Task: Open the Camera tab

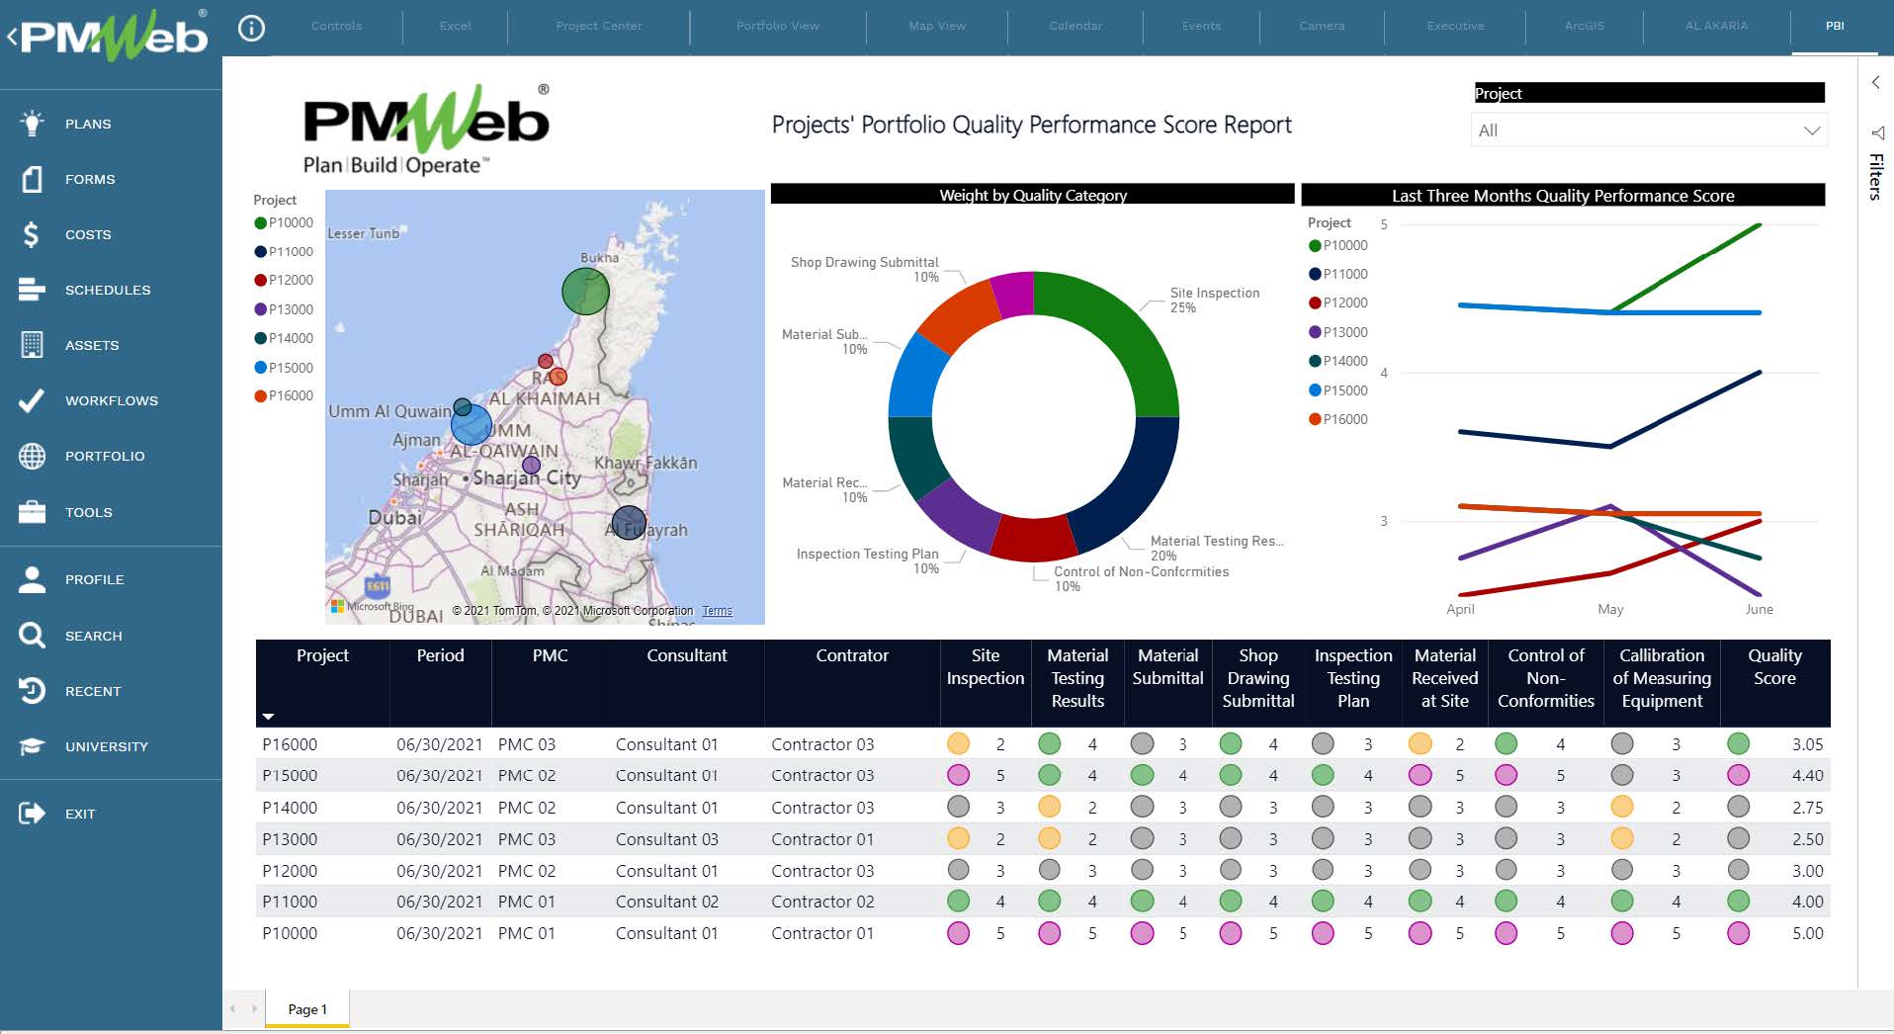Action: (1322, 26)
